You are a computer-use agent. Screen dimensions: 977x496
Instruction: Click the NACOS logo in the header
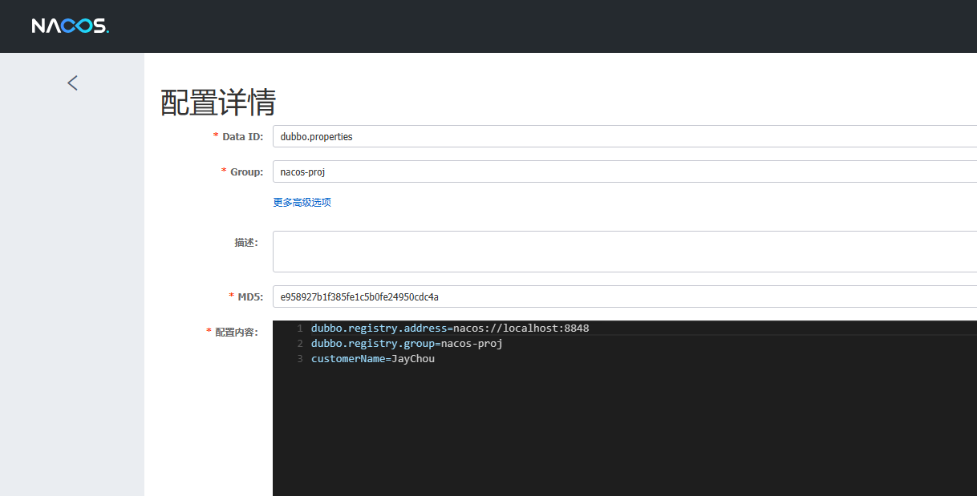click(70, 26)
